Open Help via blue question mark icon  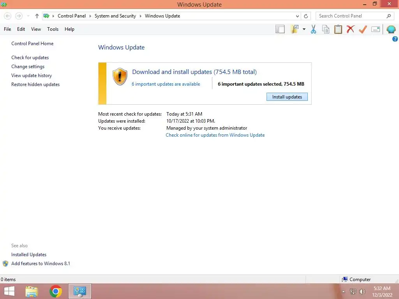(395, 39)
